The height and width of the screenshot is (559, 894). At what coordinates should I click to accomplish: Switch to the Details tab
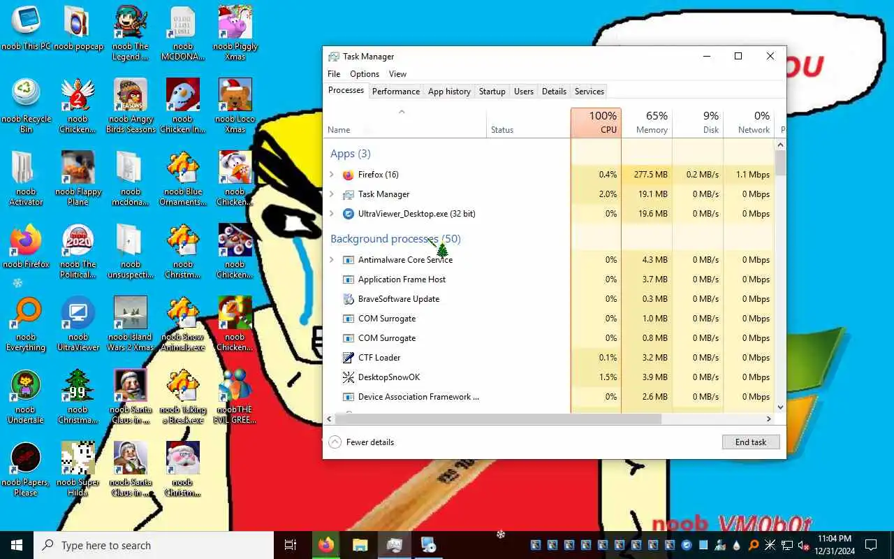tap(554, 92)
